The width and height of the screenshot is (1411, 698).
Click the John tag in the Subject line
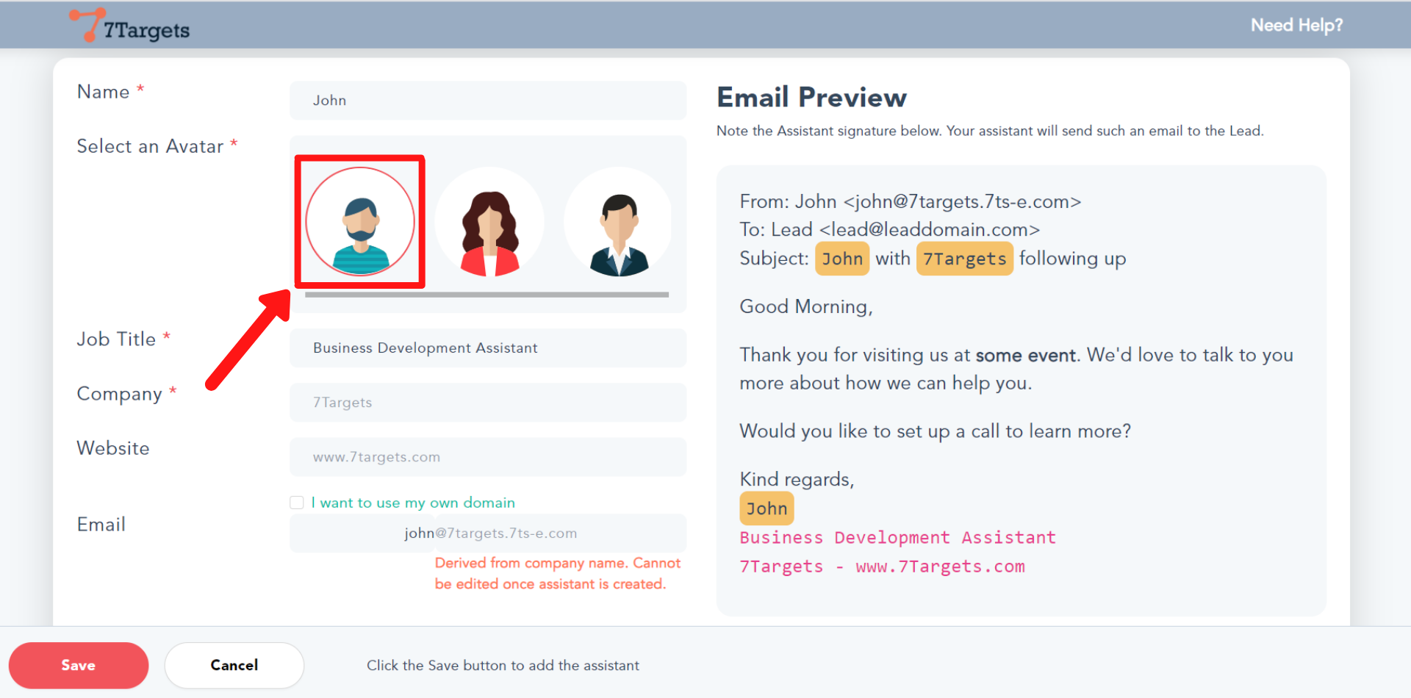(841, 259)
